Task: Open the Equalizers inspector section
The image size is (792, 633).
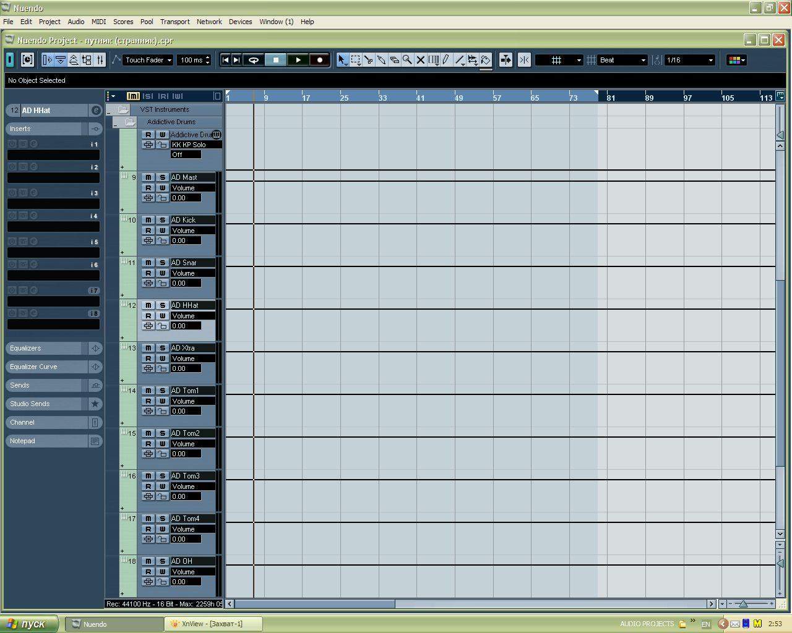Action: 45,349
